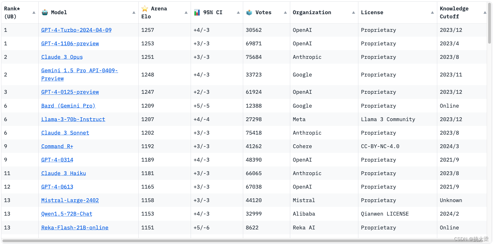Select the Llama 3 Community license cell
494x245 pixels.
[x=398, y=119]
